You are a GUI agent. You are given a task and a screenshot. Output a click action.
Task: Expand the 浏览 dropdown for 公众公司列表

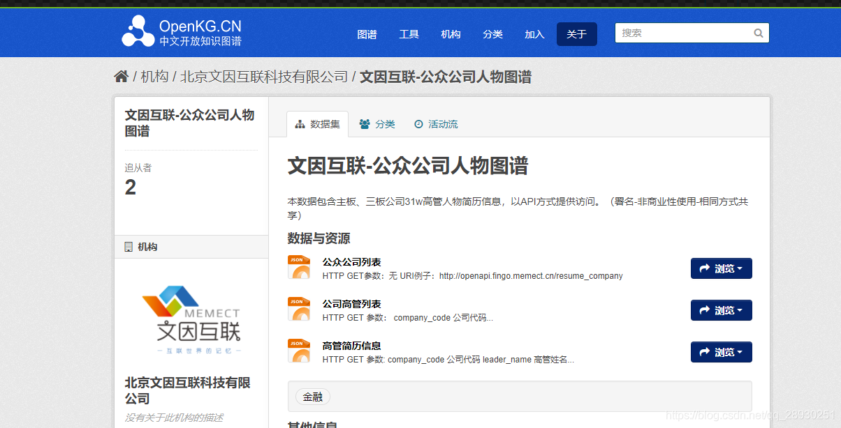click(722, 268)
